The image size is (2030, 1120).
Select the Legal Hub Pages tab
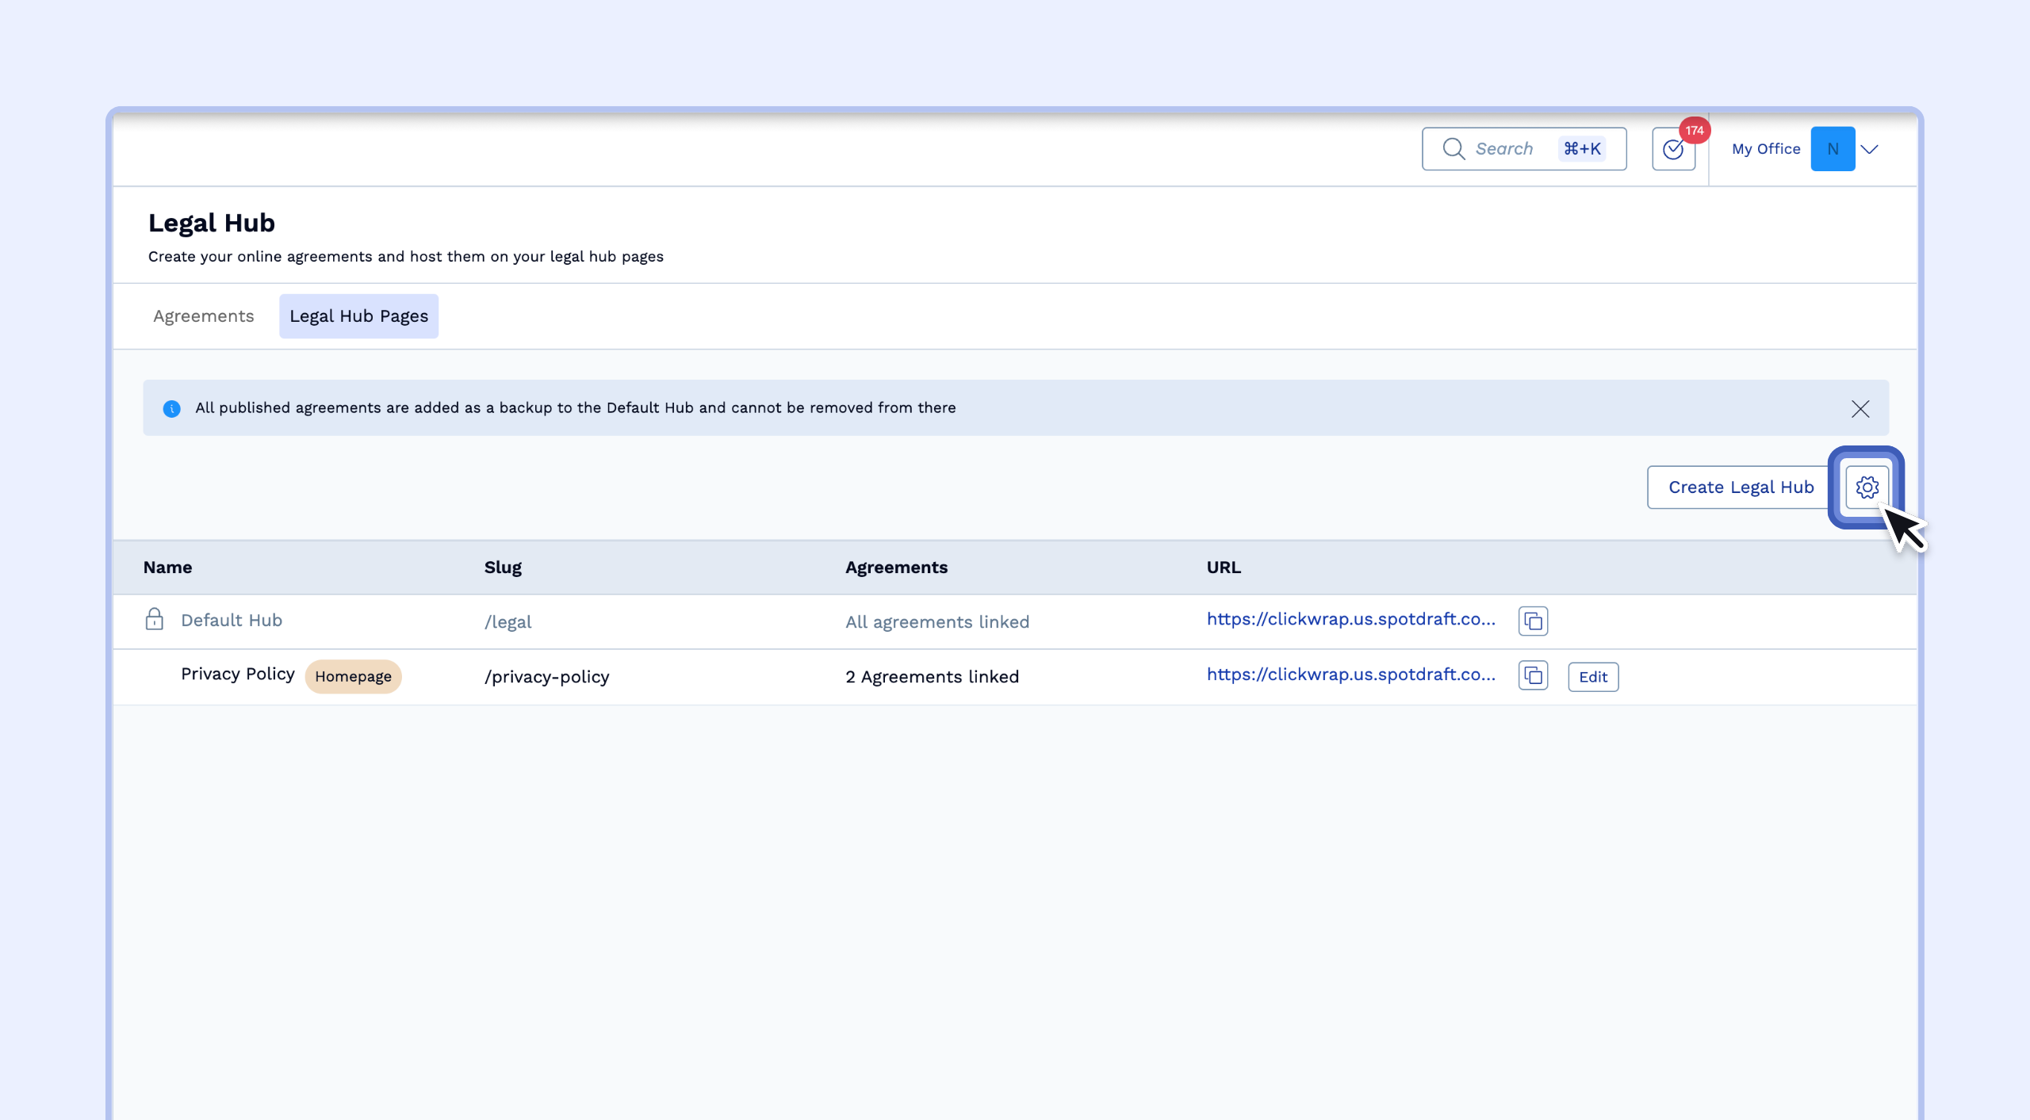(358, 316)
